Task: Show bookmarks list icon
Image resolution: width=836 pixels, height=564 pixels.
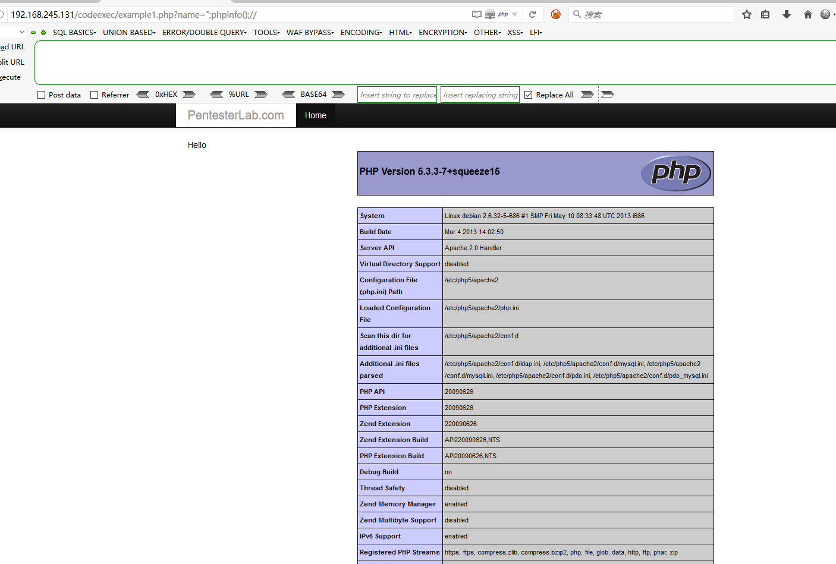Action: tap(765, 14)
